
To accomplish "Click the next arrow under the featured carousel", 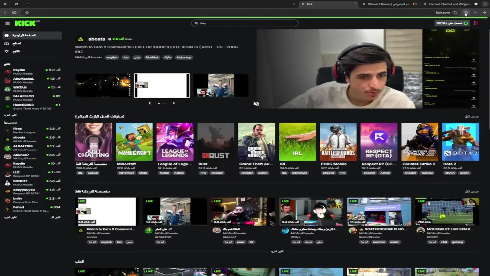I will click(x=173, y=103).
